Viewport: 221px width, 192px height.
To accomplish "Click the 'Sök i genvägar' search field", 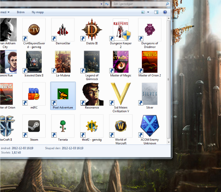I will coord(138,4).
